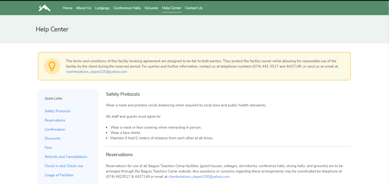
Task: Go to the Fees quick link
Action: (x=48, y=148)
